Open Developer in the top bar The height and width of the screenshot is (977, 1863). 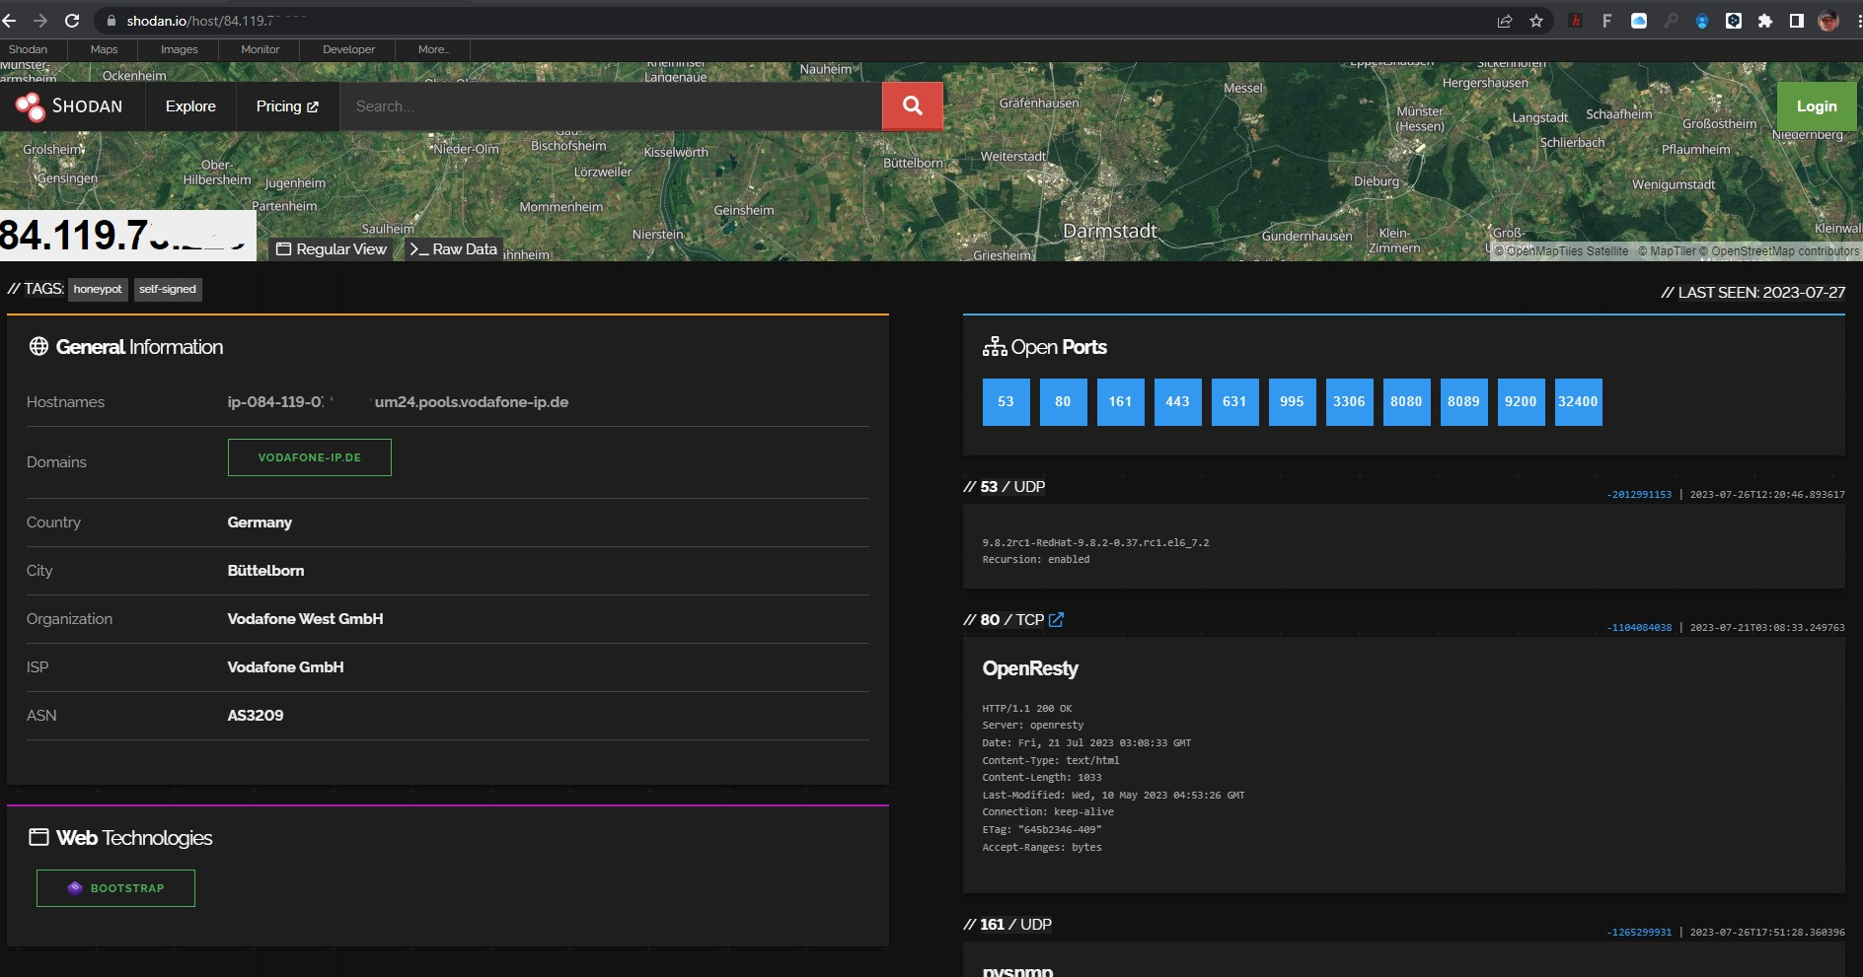pyautogui.click(x=348, y=49)
